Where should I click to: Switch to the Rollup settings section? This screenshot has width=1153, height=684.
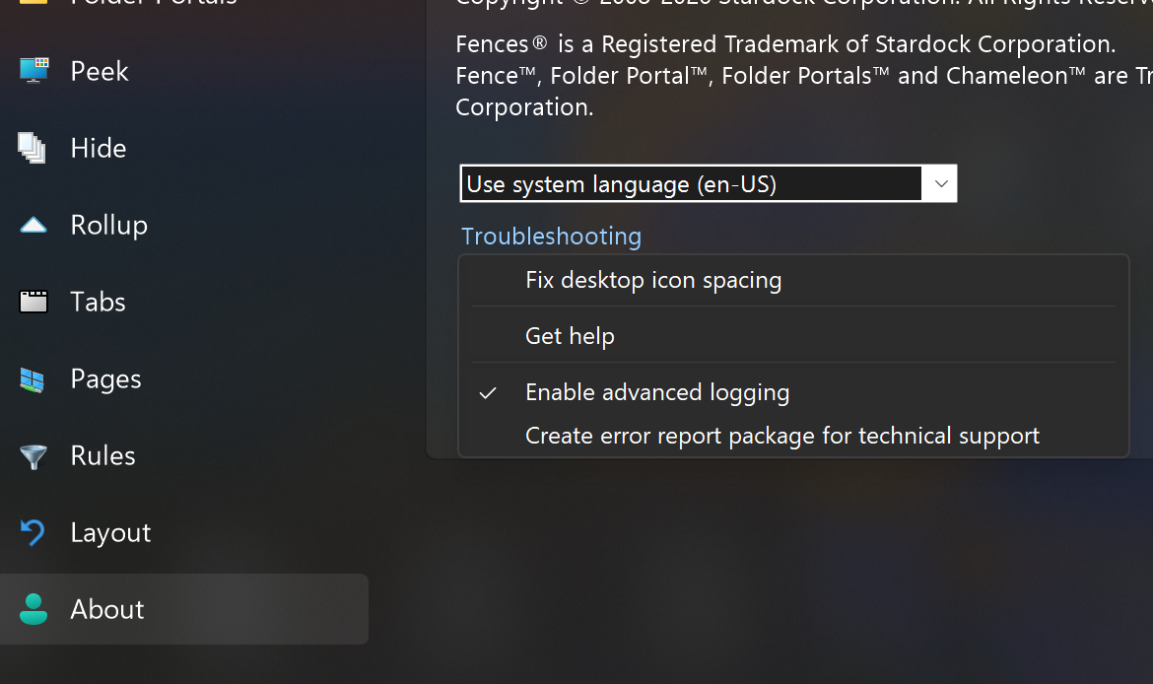(108, 225)
